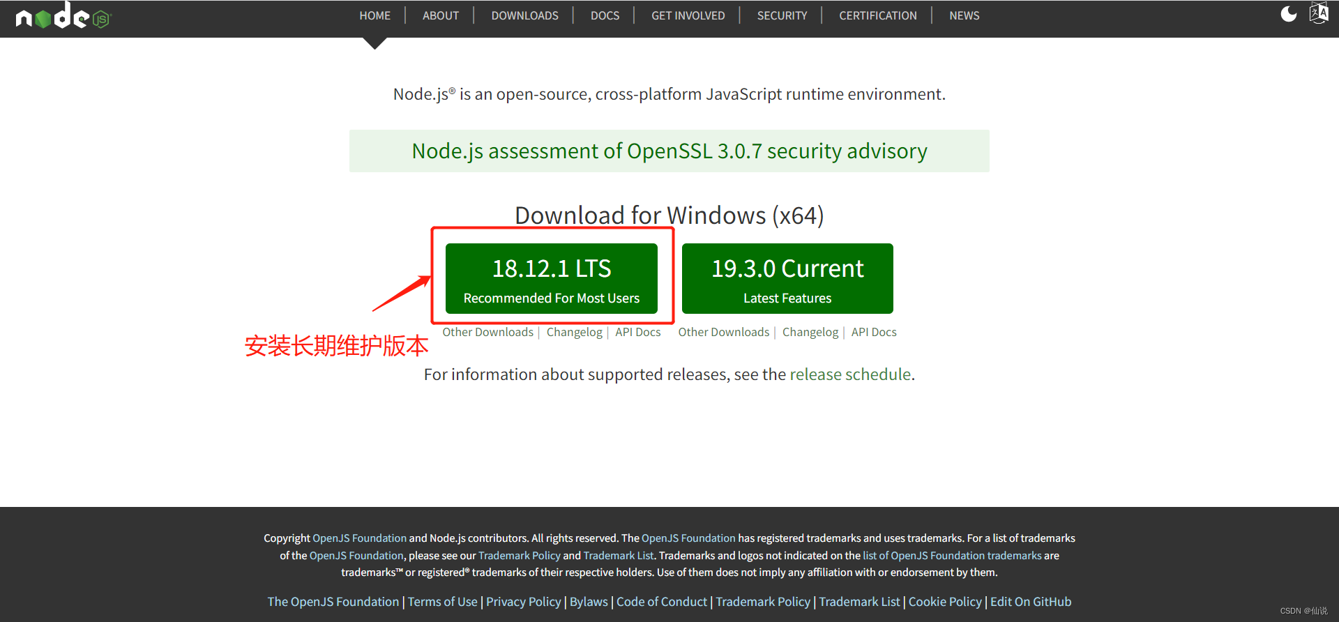Open Bylaws footer link
The image size is (1339, 622).
(589, 602)
